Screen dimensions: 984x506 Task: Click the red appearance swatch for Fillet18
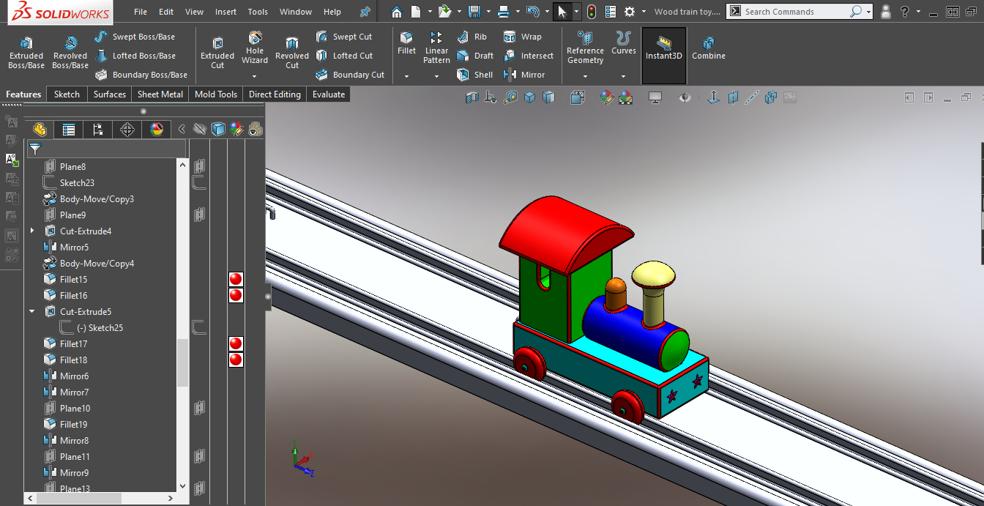pos(236,360)
